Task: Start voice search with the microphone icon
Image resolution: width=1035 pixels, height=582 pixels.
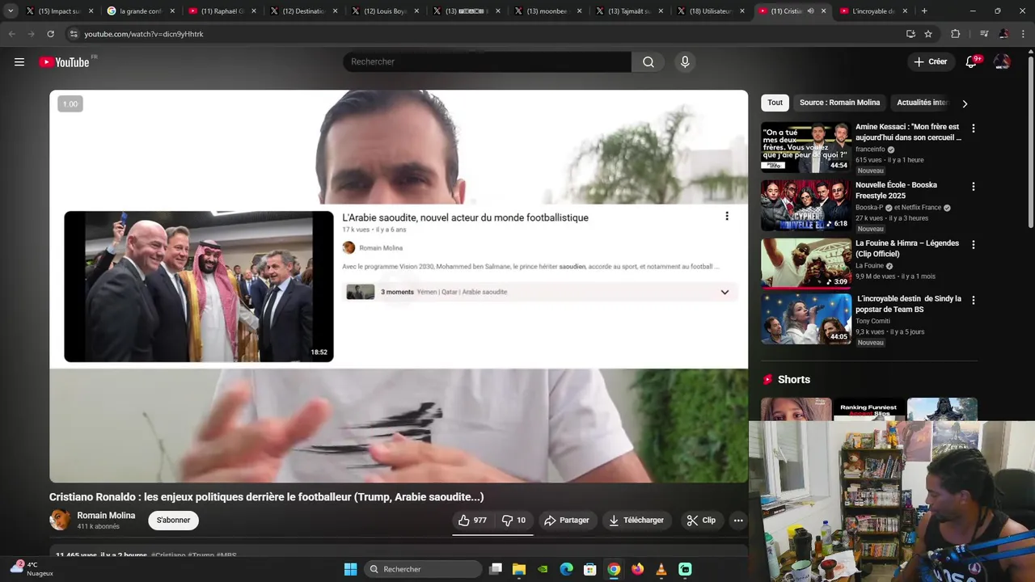Action: pos(685,62)
